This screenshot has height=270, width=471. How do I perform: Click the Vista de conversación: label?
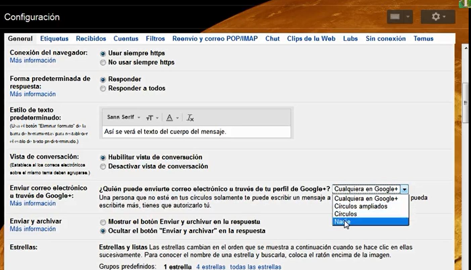pos(44,157)
